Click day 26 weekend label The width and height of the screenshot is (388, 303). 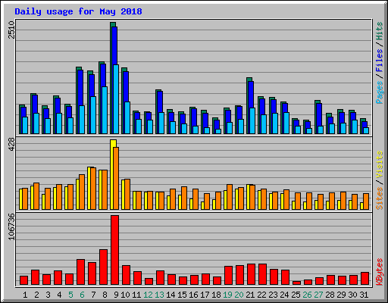point(307,295)
